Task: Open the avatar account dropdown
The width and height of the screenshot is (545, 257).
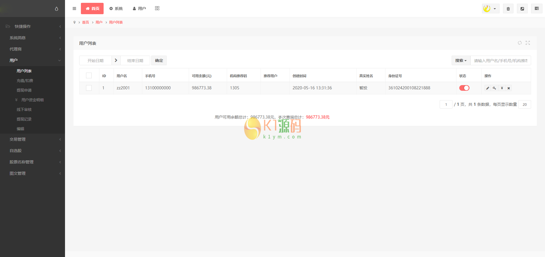Action: 491,9
